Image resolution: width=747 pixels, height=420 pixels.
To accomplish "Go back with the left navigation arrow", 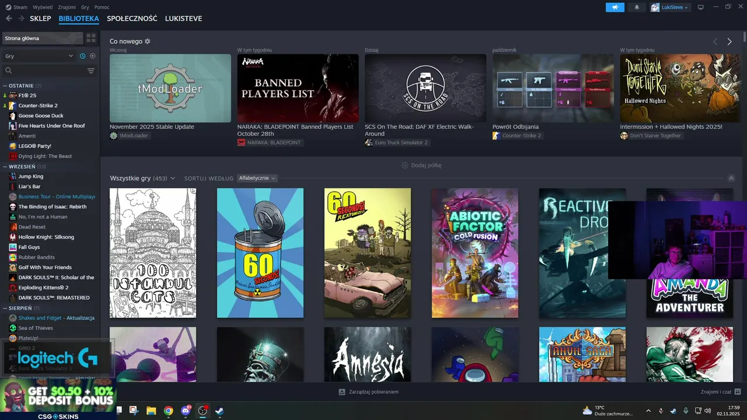I will click(x=9, y=19).
